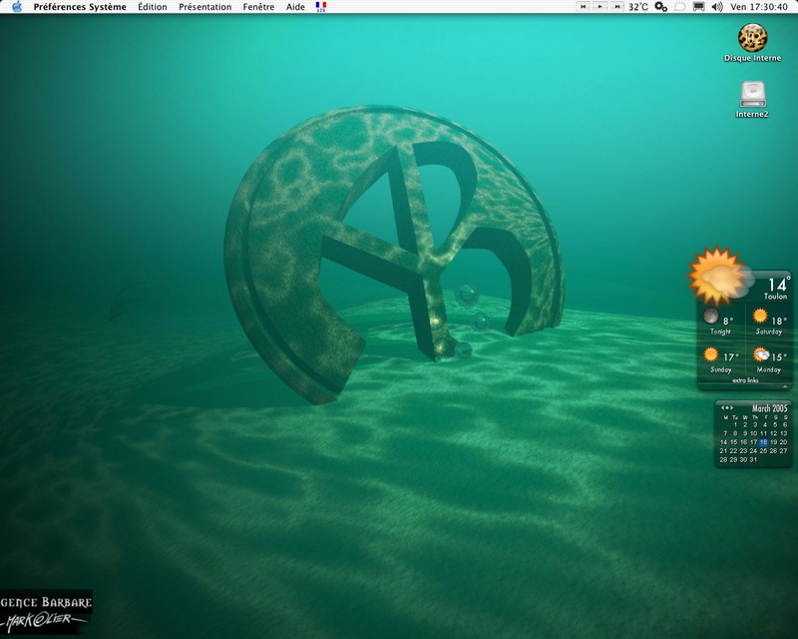Screen dimensions: 798x639
Task: Click the sun icon for Saturday
Action: [760, 316]
